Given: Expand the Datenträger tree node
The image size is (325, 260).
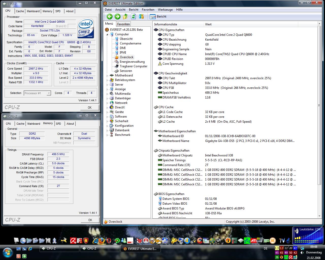Looking at the screenshot, I should coord(107,98).
